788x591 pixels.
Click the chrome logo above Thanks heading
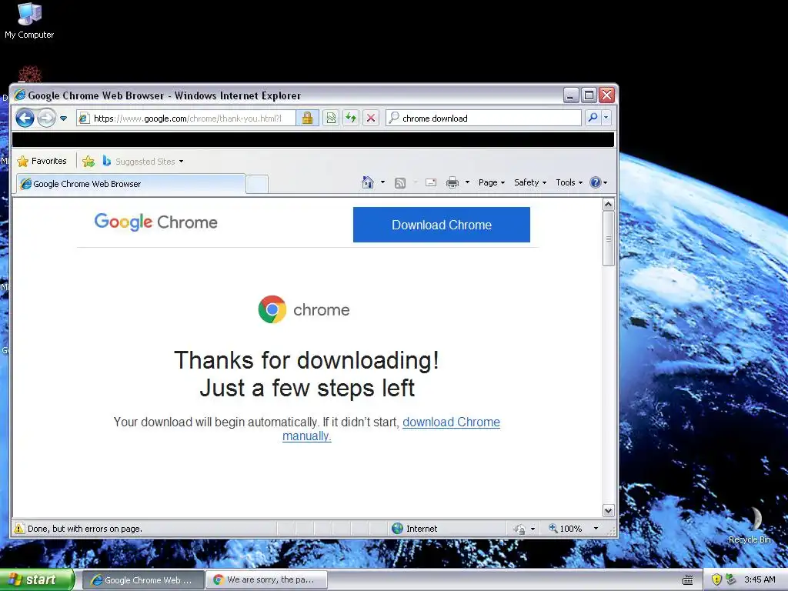303,309
